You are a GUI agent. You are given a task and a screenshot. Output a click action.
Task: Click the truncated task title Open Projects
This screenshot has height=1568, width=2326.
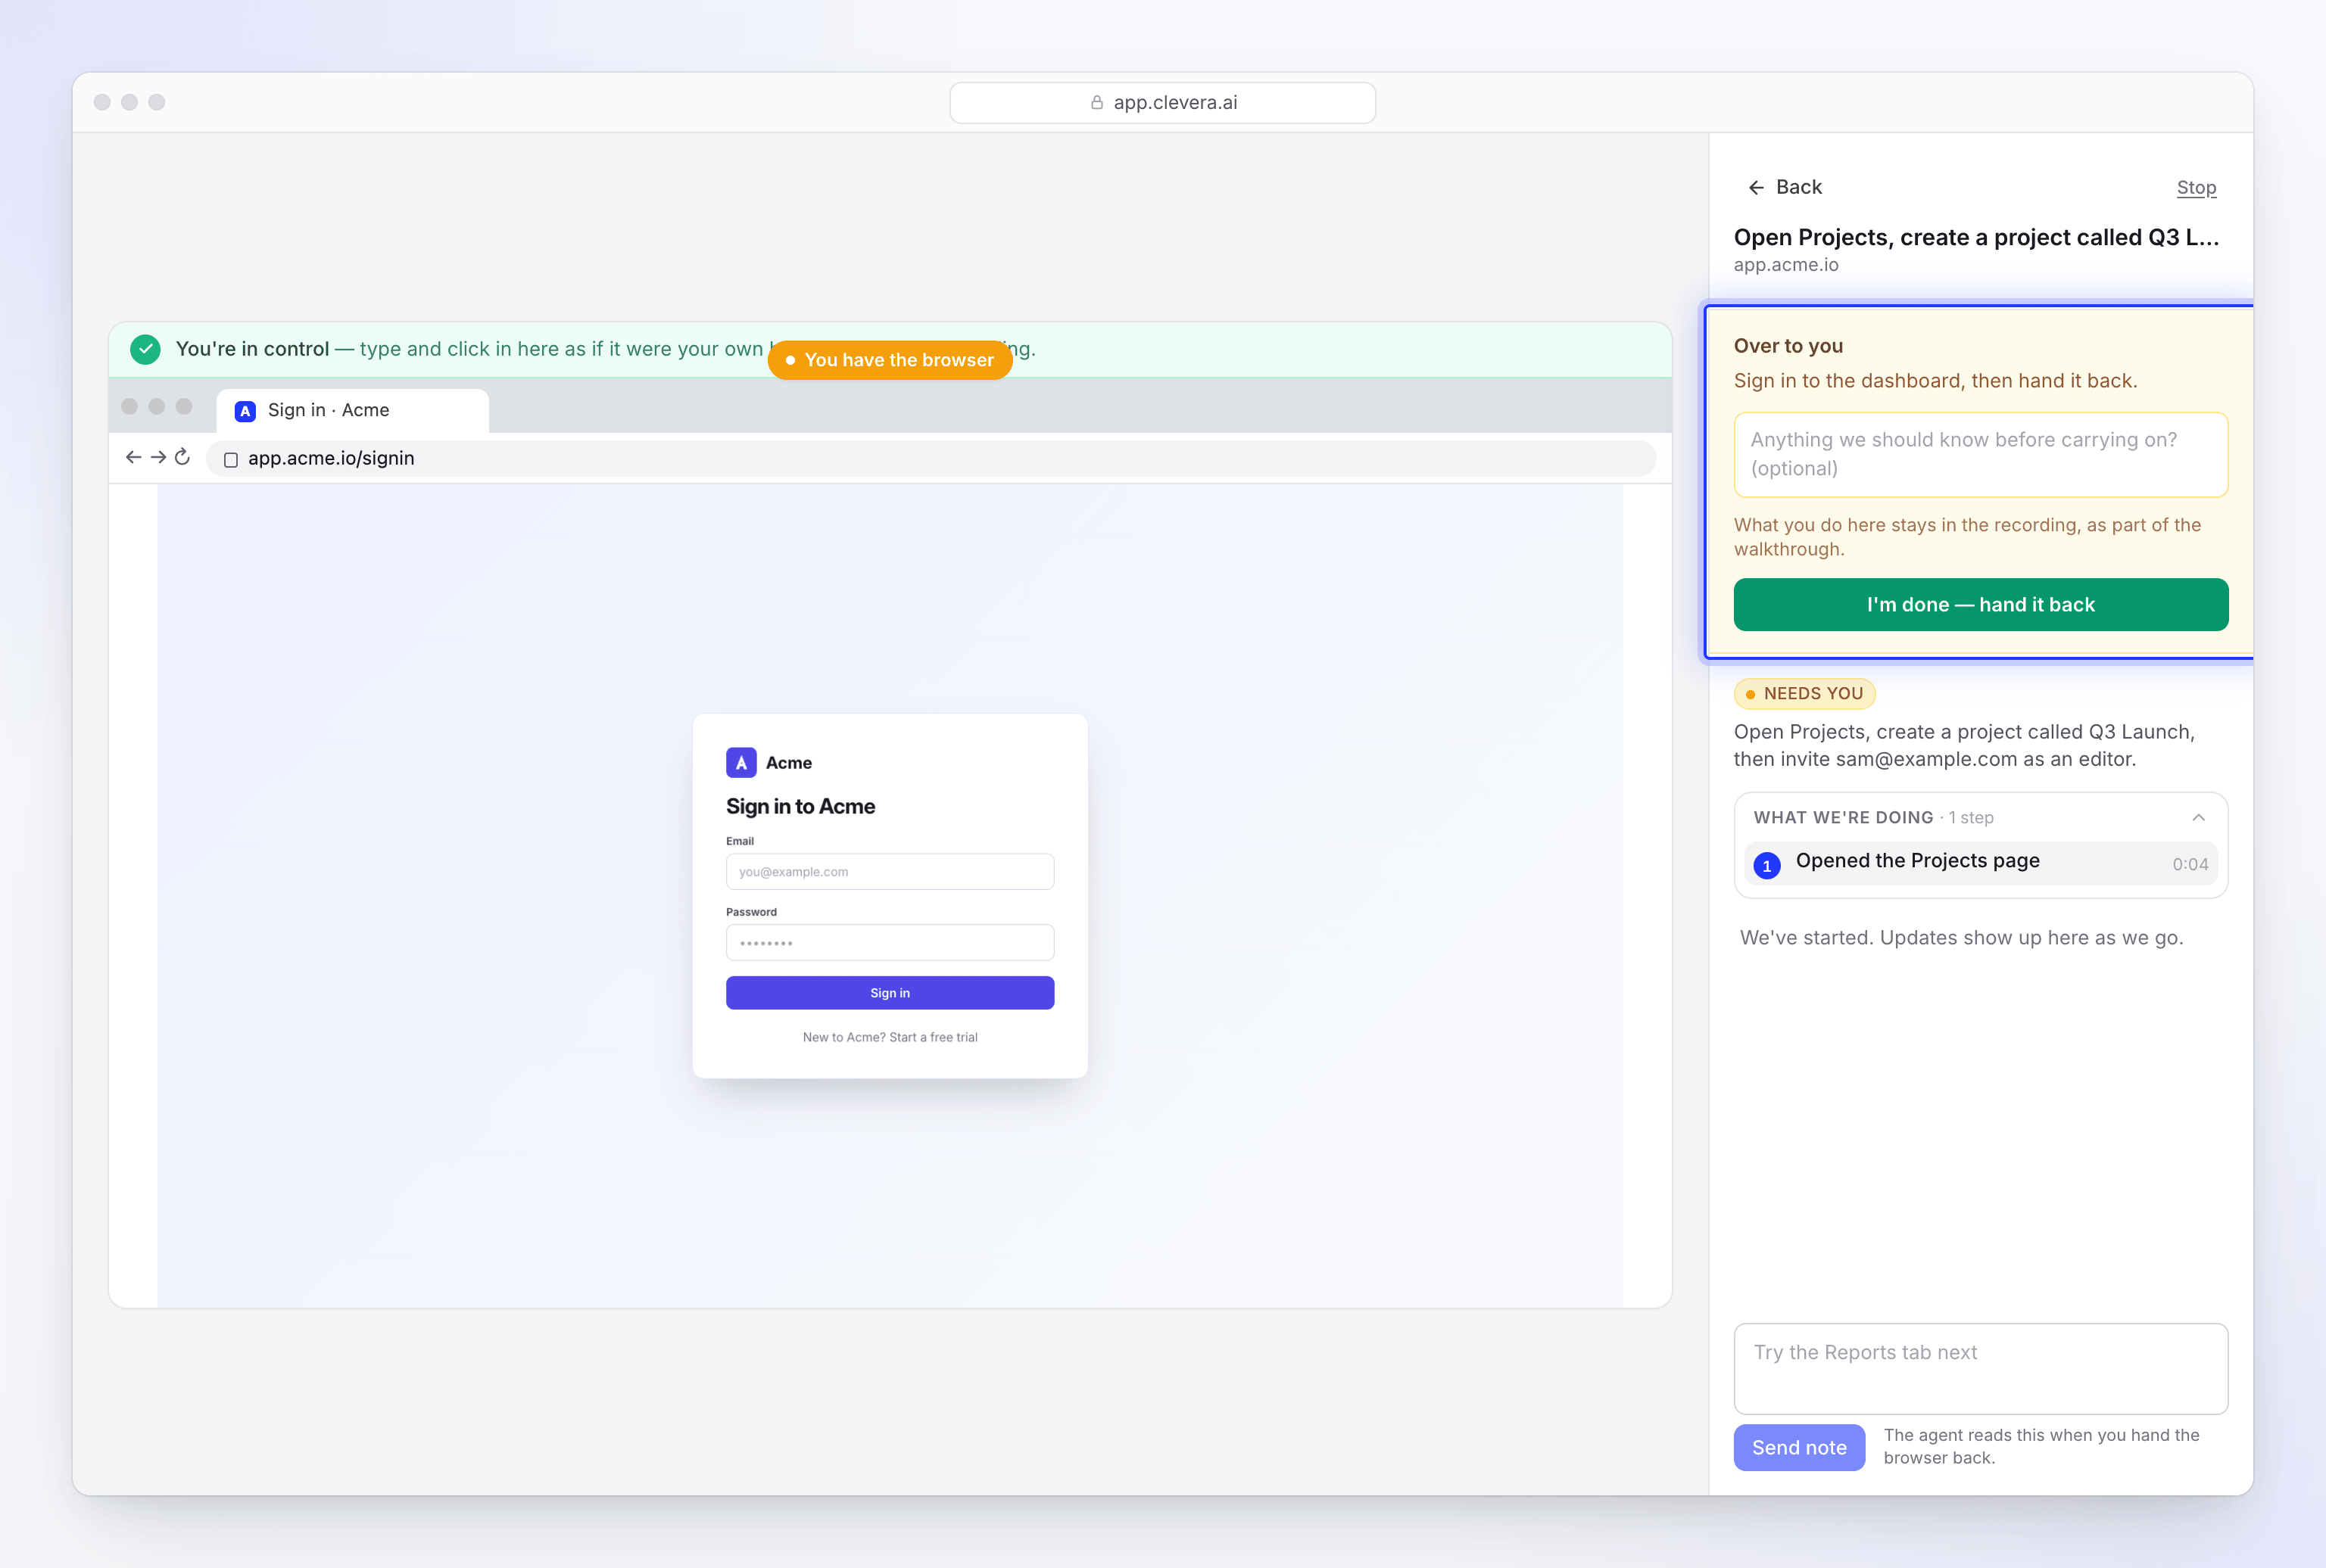click(1977, 237)
